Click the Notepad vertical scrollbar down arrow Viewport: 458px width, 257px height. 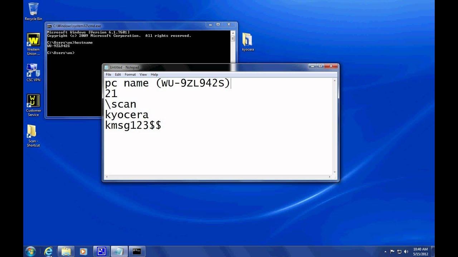[335, 172]
